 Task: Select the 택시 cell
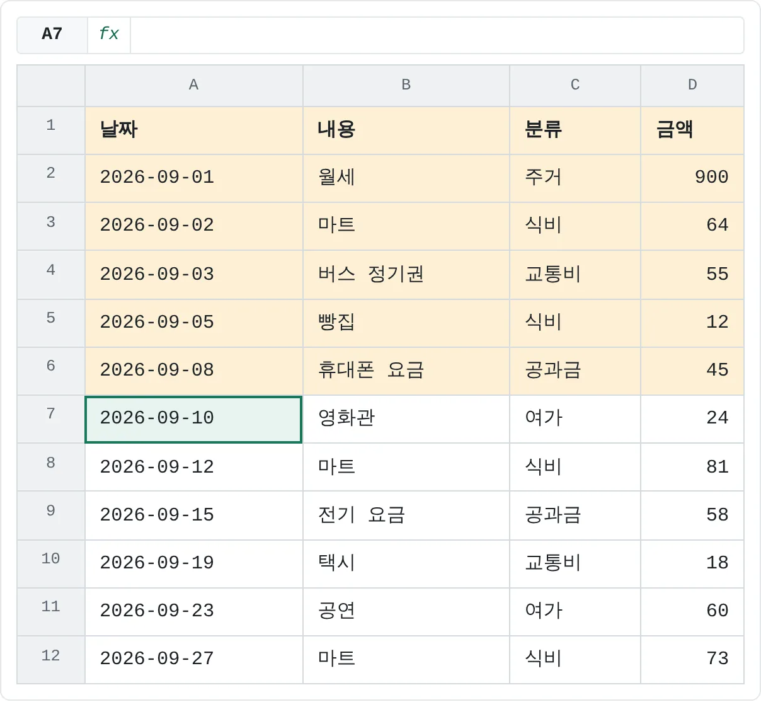click(406, 564)
